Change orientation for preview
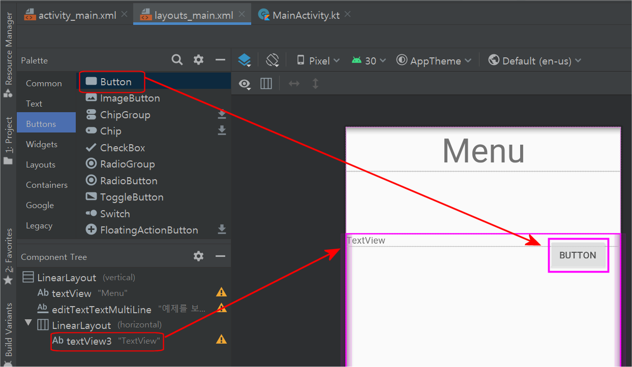Screen dimensions: 632x367 pos(273,60)
